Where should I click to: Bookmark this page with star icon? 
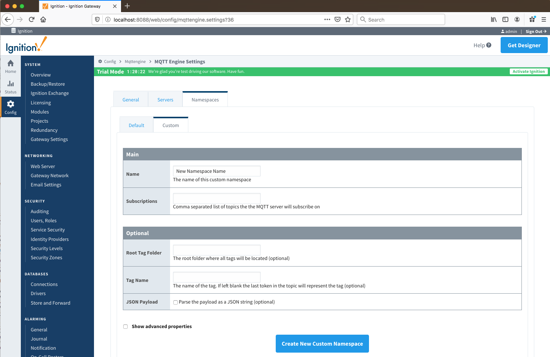[348, 19]
